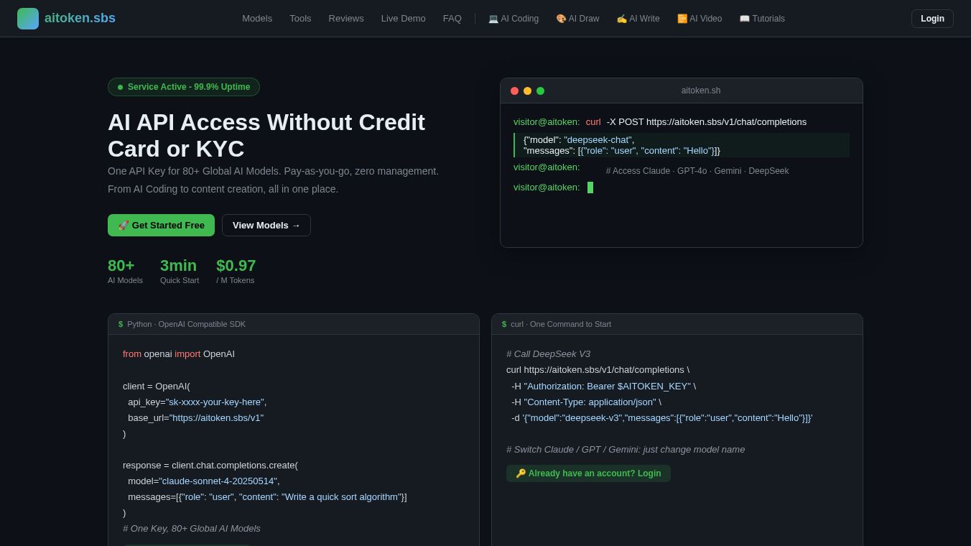Image resolution: width=971 pixels, height=546 pixels.
Task: Click the 3min Quick Start stat
Action: 180,271
